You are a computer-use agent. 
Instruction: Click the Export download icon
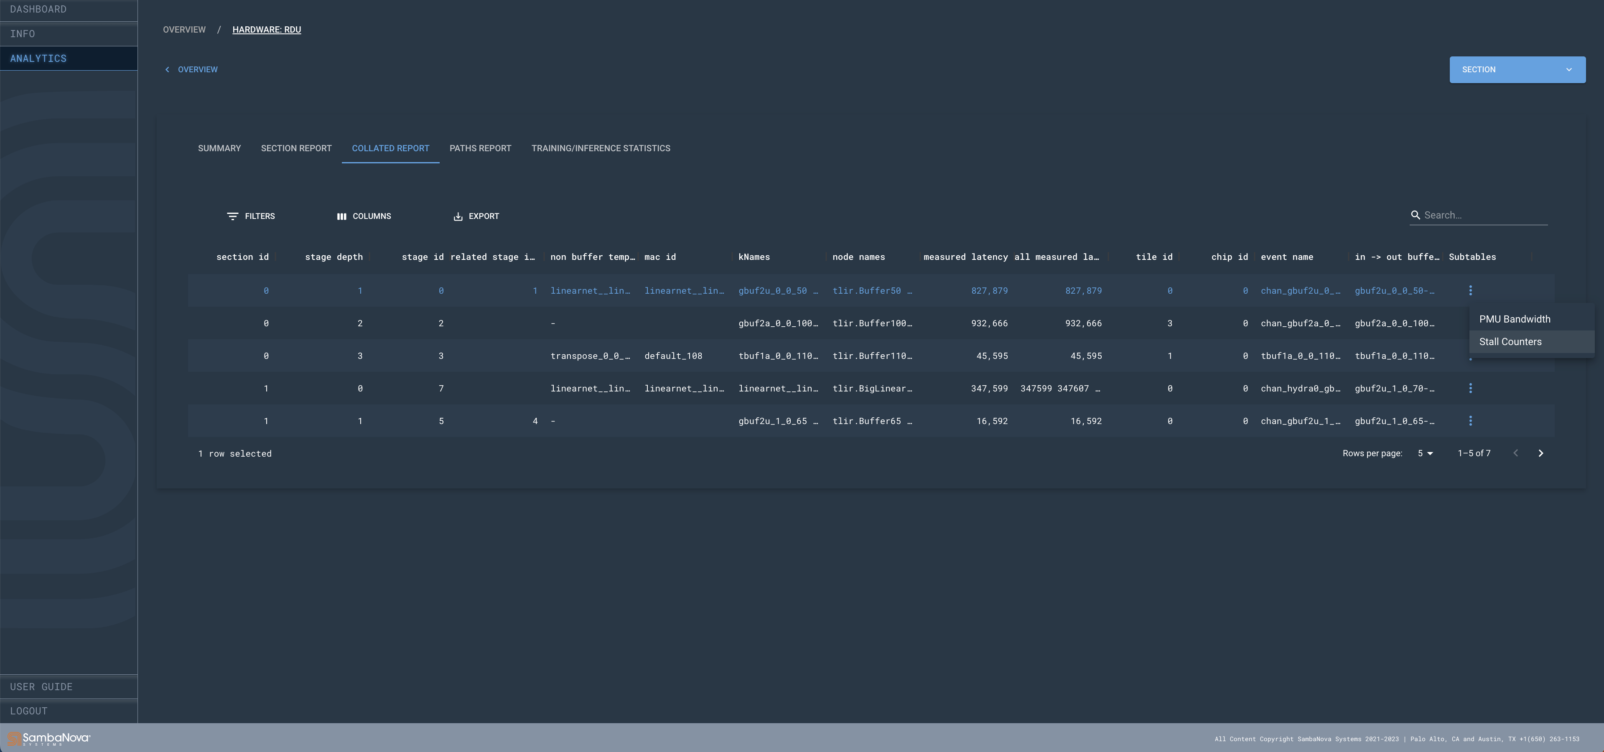(458, 216)
